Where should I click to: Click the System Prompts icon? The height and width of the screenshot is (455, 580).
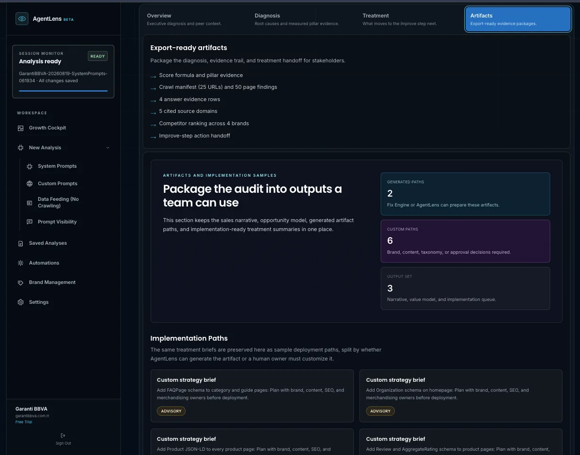tap(29, 166)
